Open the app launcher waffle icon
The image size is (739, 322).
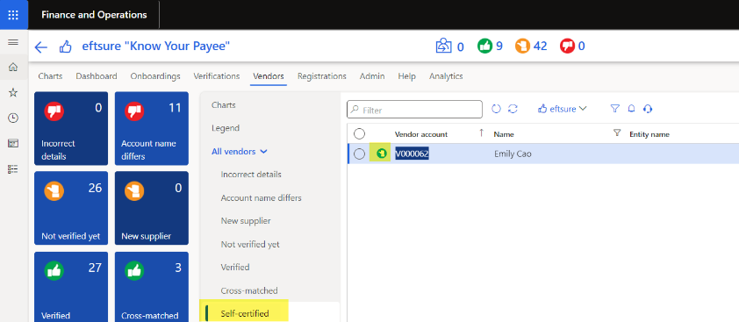tap(14, 15)
